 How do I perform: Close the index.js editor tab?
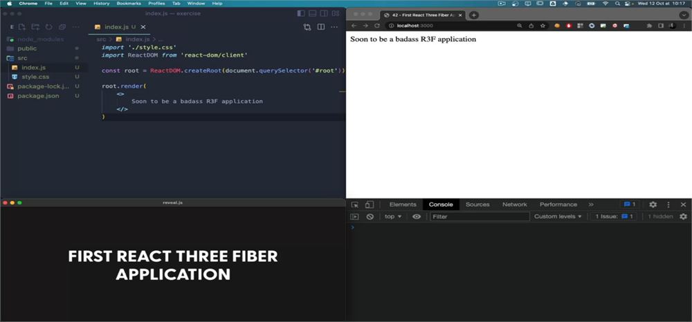tap(143, 27)
